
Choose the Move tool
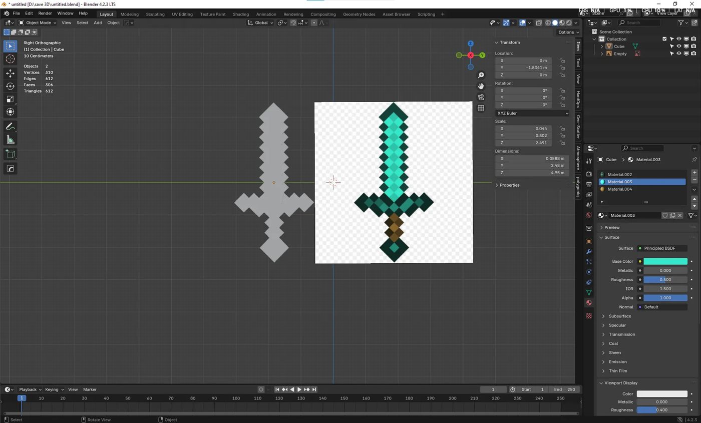pos(10,73)
